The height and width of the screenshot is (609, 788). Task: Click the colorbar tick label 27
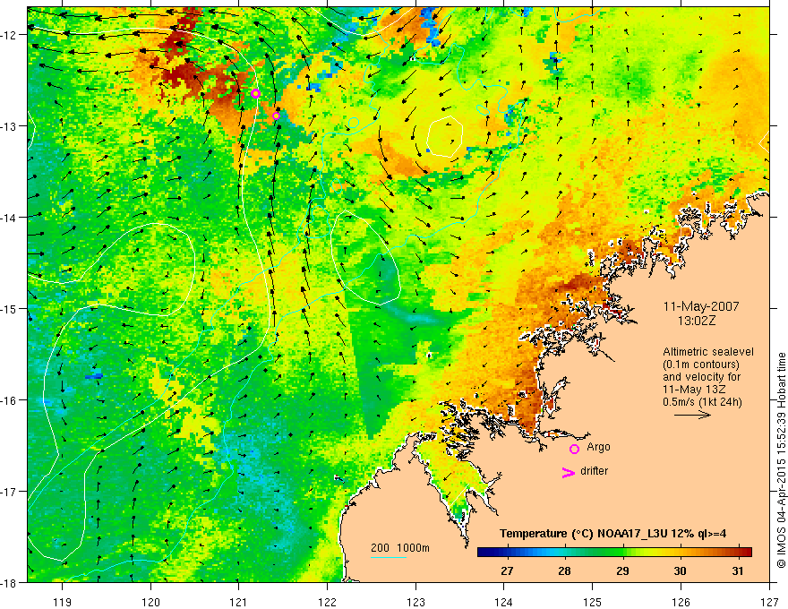pyautogui.click(x=507, y=571)
